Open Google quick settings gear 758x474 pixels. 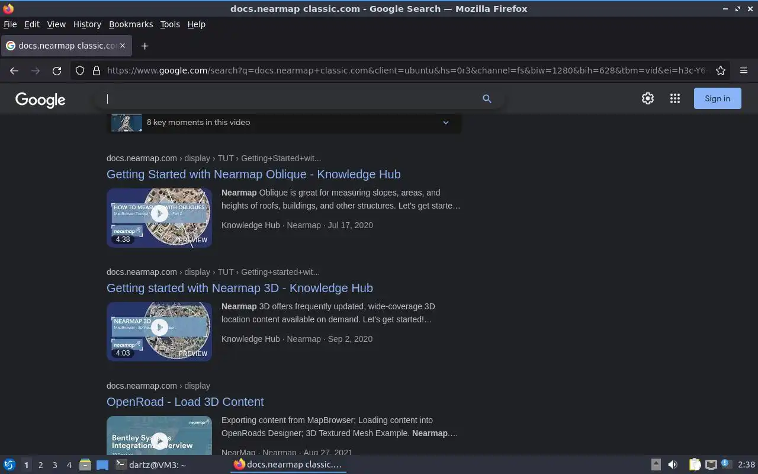(648, 99)
